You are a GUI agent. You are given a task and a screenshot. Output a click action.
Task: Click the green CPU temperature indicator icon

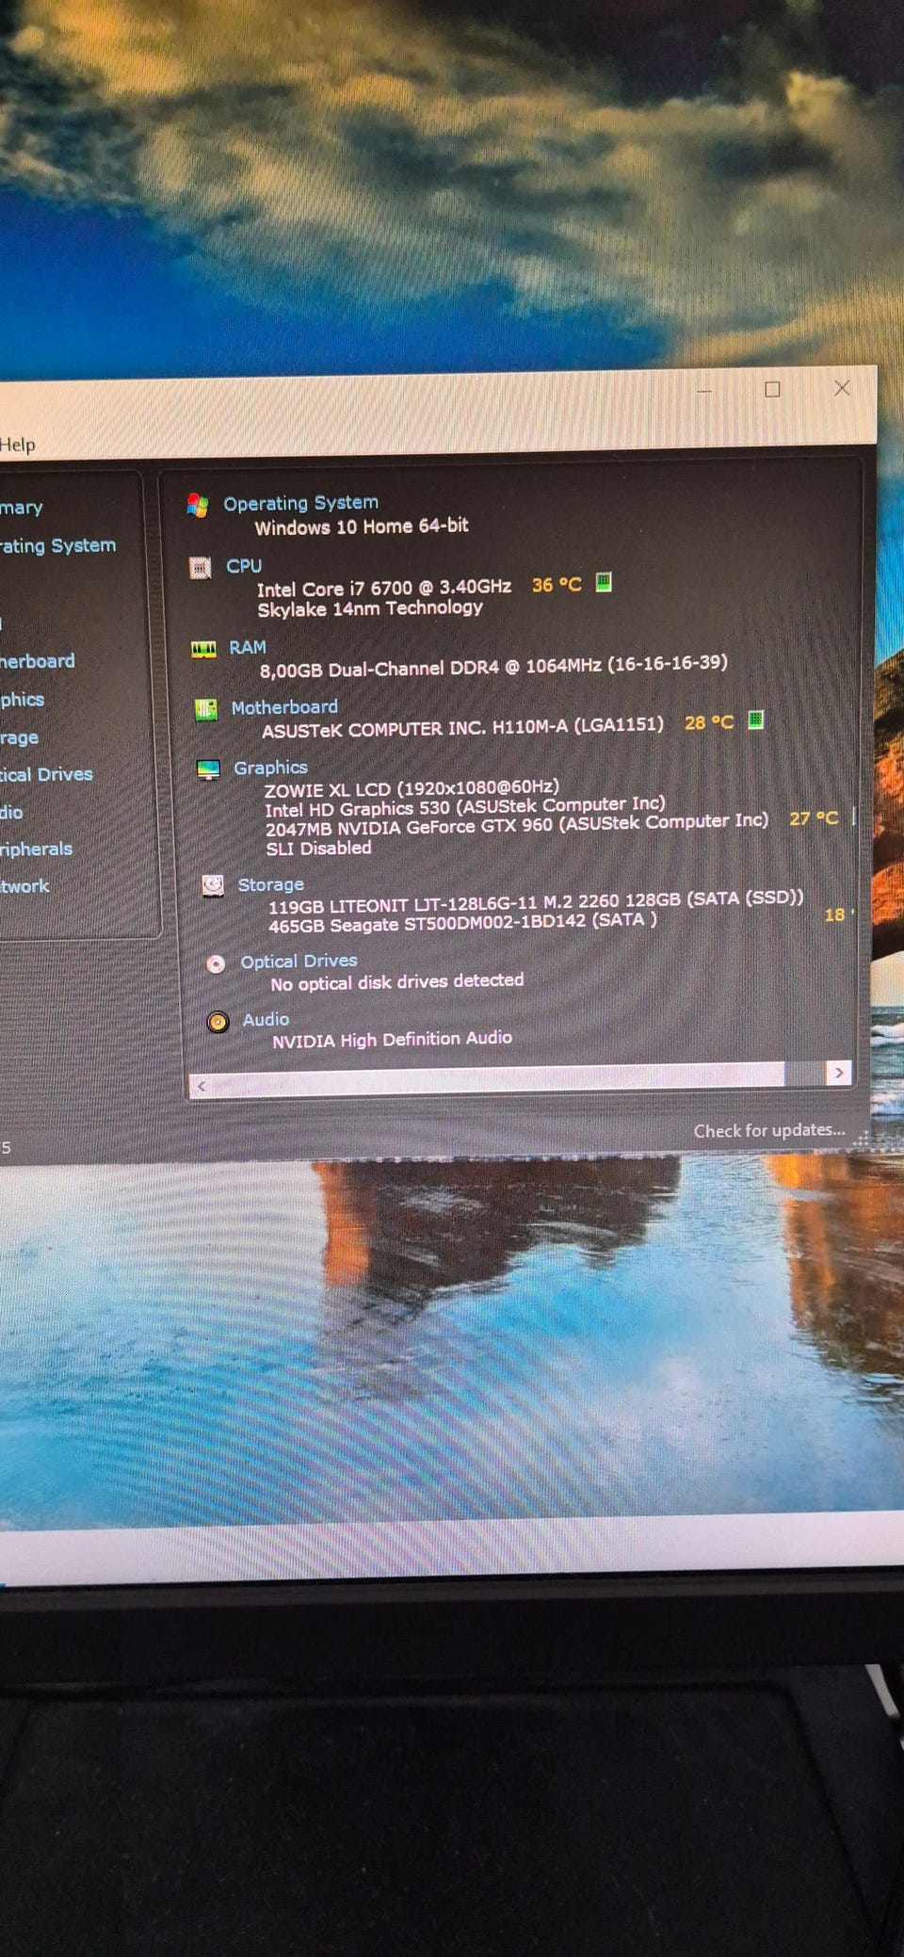click(604, 582)
